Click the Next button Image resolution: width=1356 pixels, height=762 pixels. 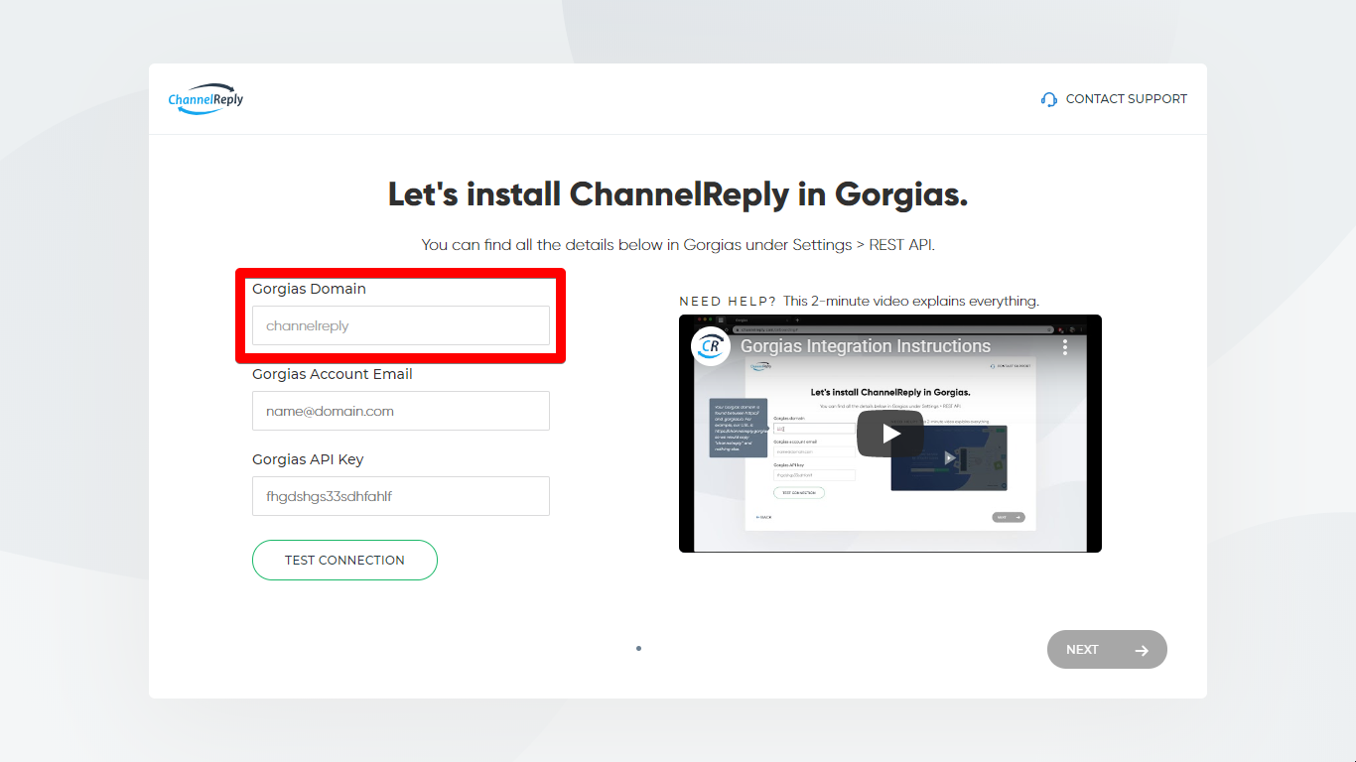[1107, 650]
